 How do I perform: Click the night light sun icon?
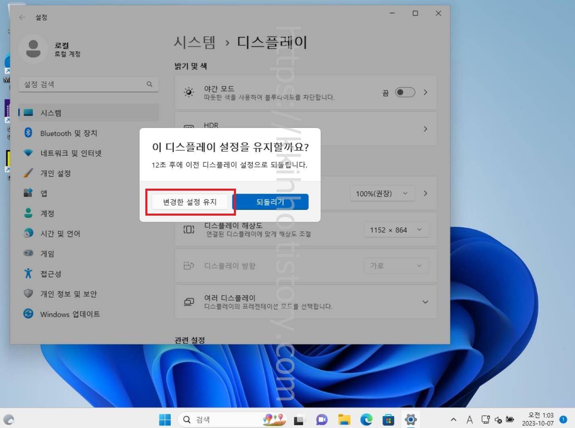pos(188,92)
